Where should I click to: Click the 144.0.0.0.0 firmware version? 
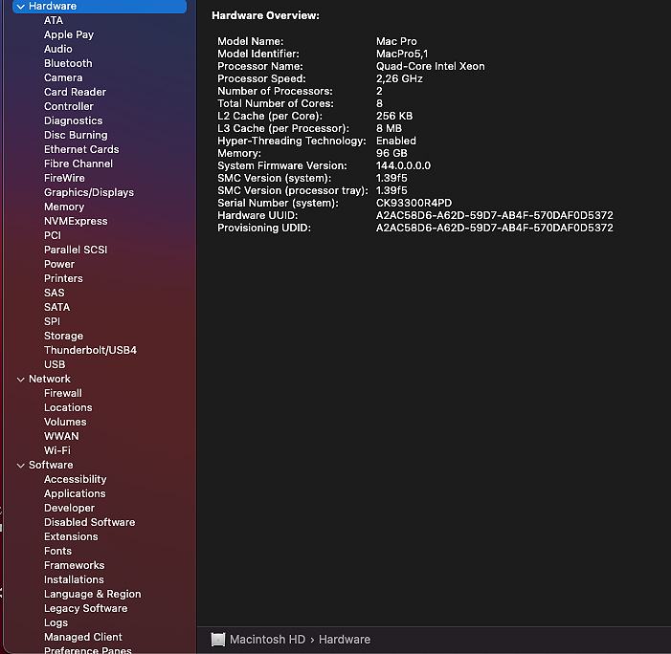coord(404,165)
